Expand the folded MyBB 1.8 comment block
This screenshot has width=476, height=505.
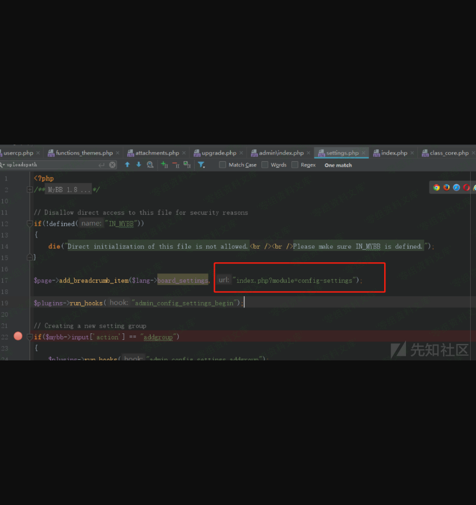pos(29,189)
